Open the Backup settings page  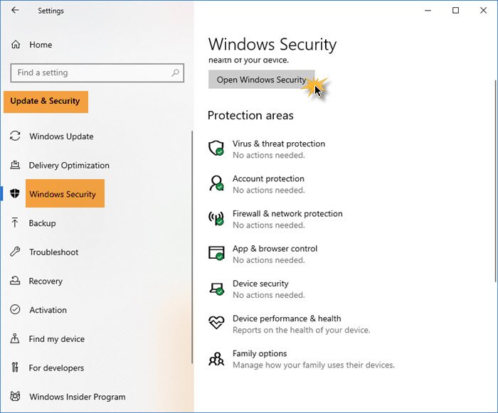tap(42, 222)
